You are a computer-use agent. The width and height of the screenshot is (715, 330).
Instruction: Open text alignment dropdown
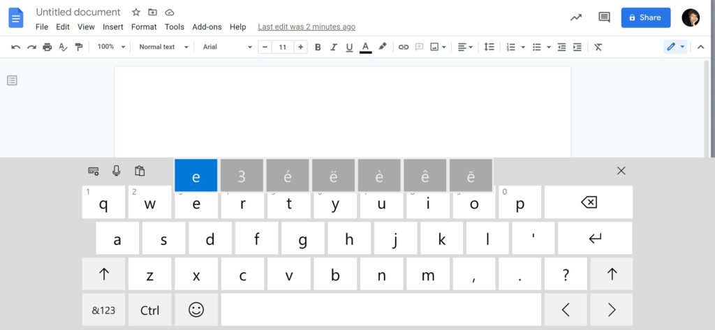pos(465,47)
